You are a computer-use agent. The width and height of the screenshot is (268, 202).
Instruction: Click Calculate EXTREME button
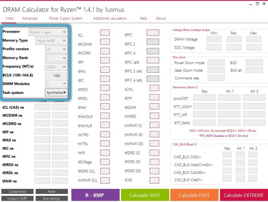pyautogui.click(x=244, y=195)
